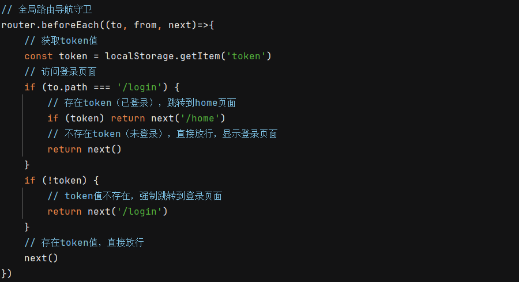Screen dimensions: 519x282
Task: Click the '/login' string in return next('/login')
Action: click(x=142, y=211)
